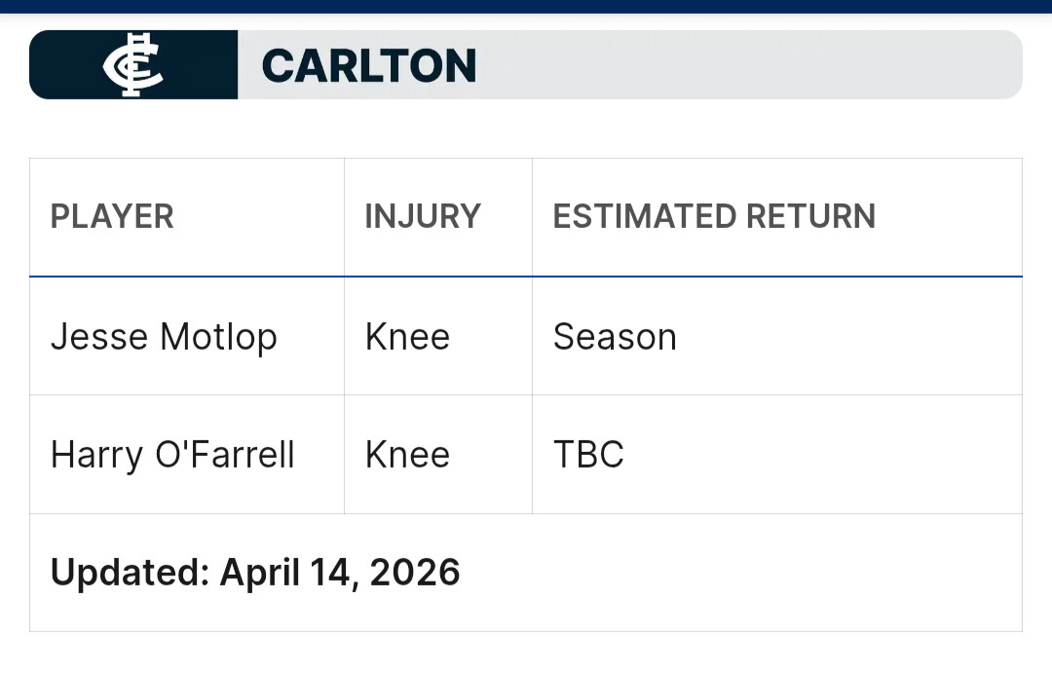Viewport: 1052px width, 674px height.
Task: Click the PLAYER column header
Action: tap(112, 216)
